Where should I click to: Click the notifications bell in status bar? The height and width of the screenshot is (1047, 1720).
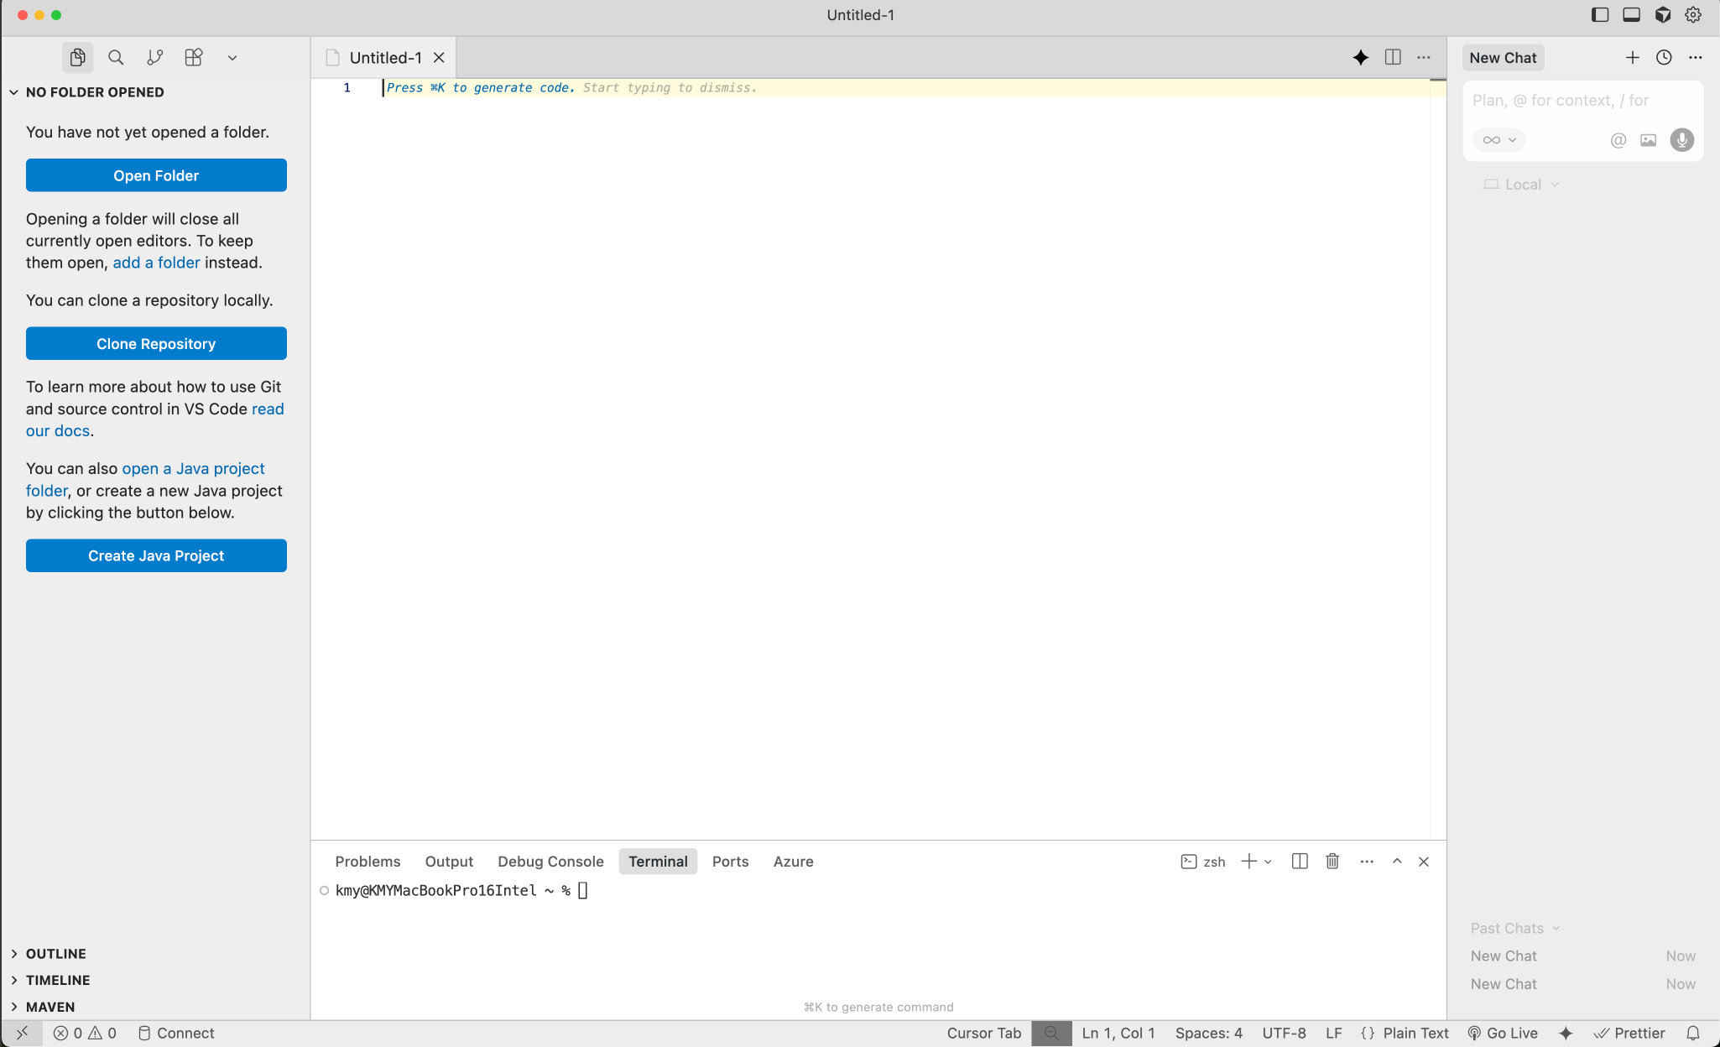[1693, 1033]
